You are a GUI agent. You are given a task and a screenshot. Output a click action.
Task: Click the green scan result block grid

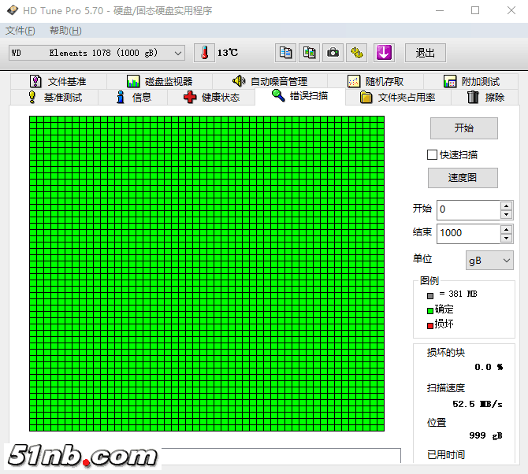[x=206, y=273]
